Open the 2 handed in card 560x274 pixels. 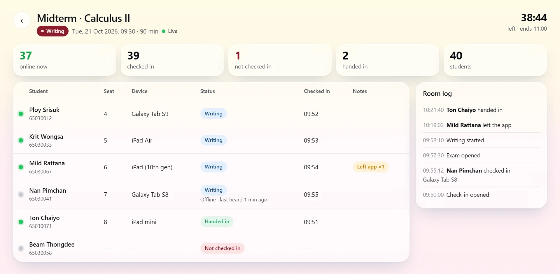pos(388,60)
